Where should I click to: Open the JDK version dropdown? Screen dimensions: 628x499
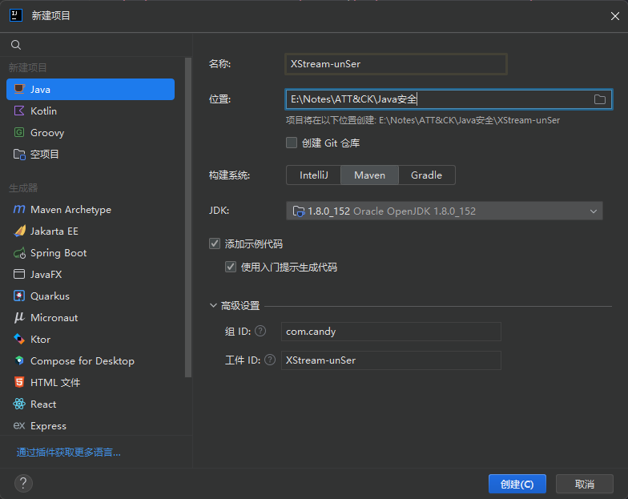[444, 211]
